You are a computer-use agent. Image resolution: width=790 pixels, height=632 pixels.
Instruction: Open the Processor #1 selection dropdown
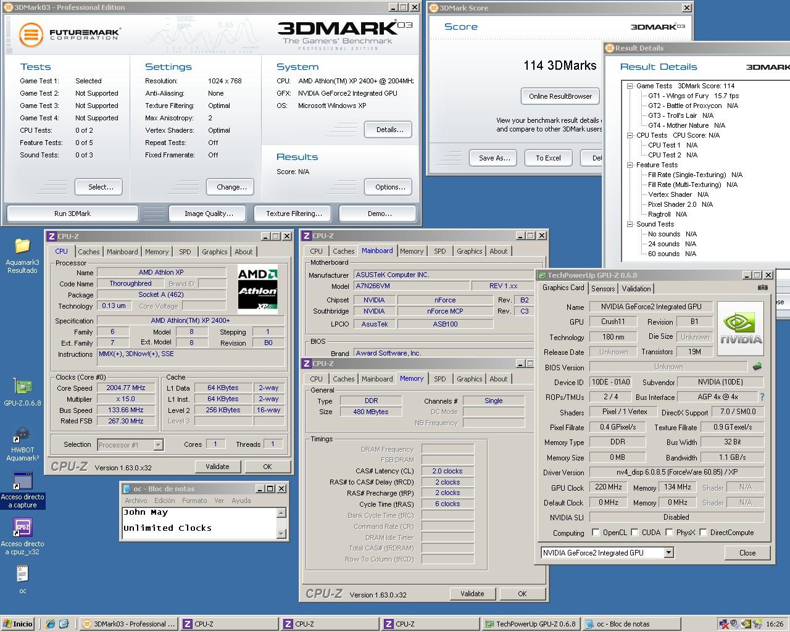click(x=158, y=444)
